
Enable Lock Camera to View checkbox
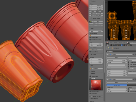[x=90, y=40]
